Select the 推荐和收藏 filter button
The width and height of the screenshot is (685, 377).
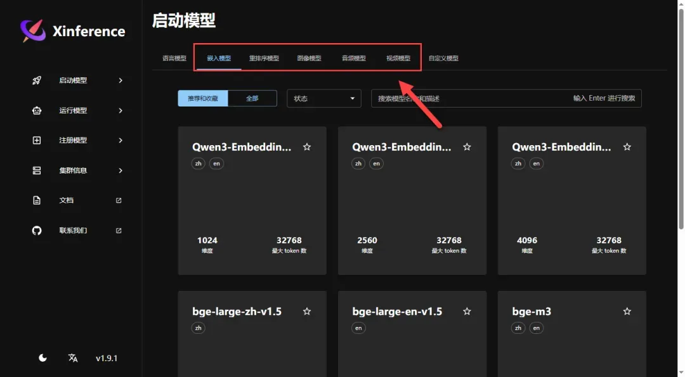[x=203, y=98]
